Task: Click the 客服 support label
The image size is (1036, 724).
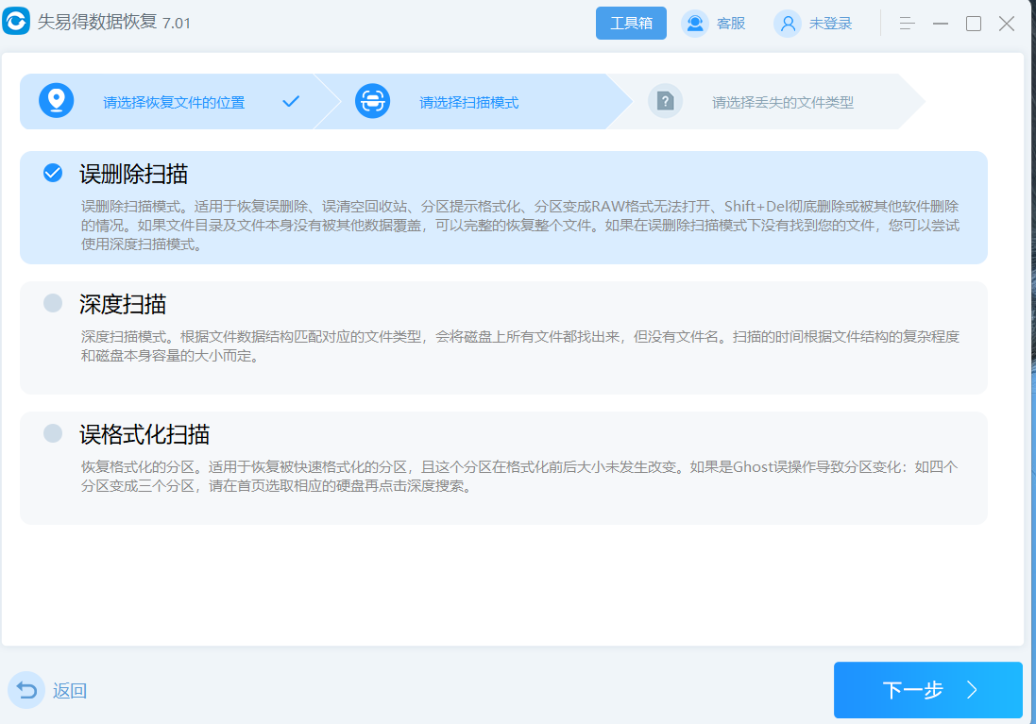Action: click(x=731, y=24)
